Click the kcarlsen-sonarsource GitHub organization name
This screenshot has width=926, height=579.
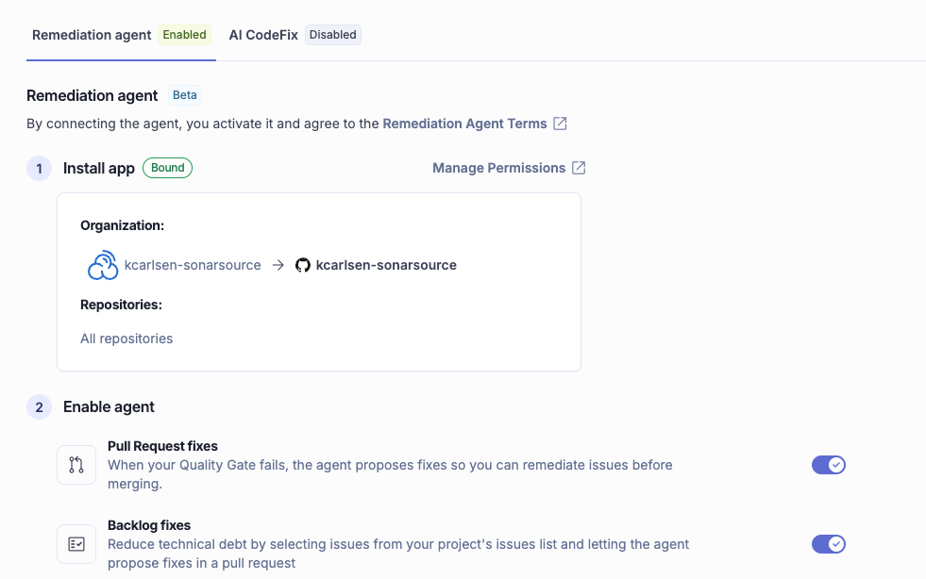point(386,266)
